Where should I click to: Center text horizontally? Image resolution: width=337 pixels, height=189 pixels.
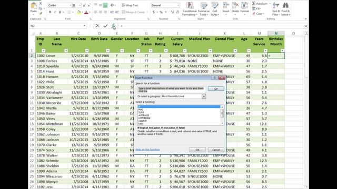[x=101, y=12]
